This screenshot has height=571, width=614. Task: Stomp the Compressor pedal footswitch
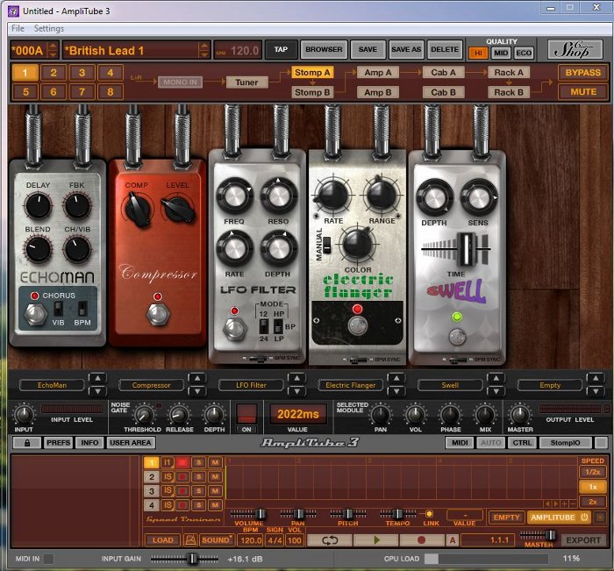click(158, 314)
